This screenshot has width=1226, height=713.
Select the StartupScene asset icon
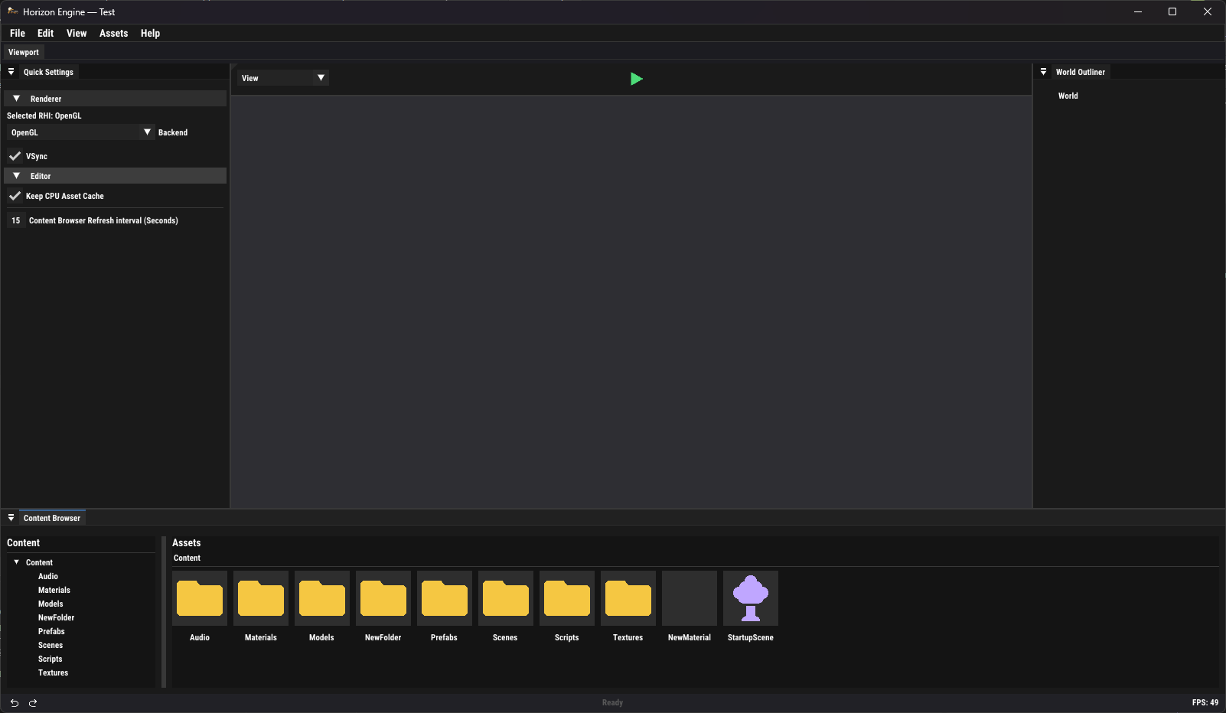coord(751,598)
